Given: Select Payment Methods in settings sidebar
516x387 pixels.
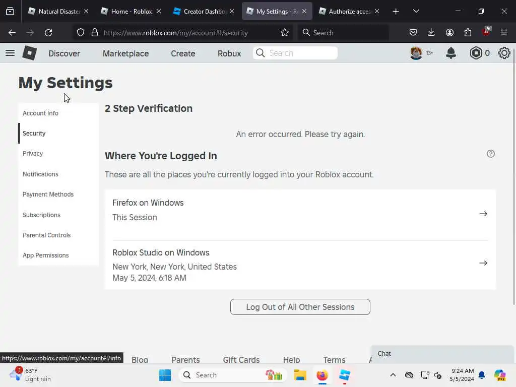Looking at the screenshot, I should pyautogui.click(x=58, y=195).
